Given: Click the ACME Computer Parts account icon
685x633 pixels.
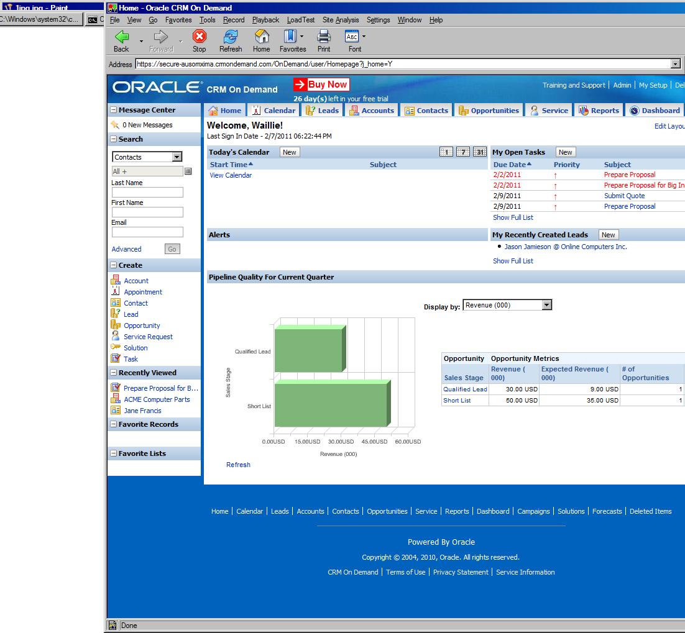Looking at the screenshot, I should pyautogui.click(x=116, y=399).
